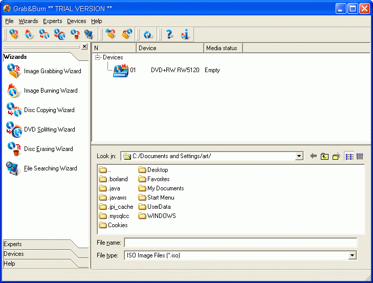Click the DVD Splitting toolbar icon
373x283 pixels.
point(59,34)
